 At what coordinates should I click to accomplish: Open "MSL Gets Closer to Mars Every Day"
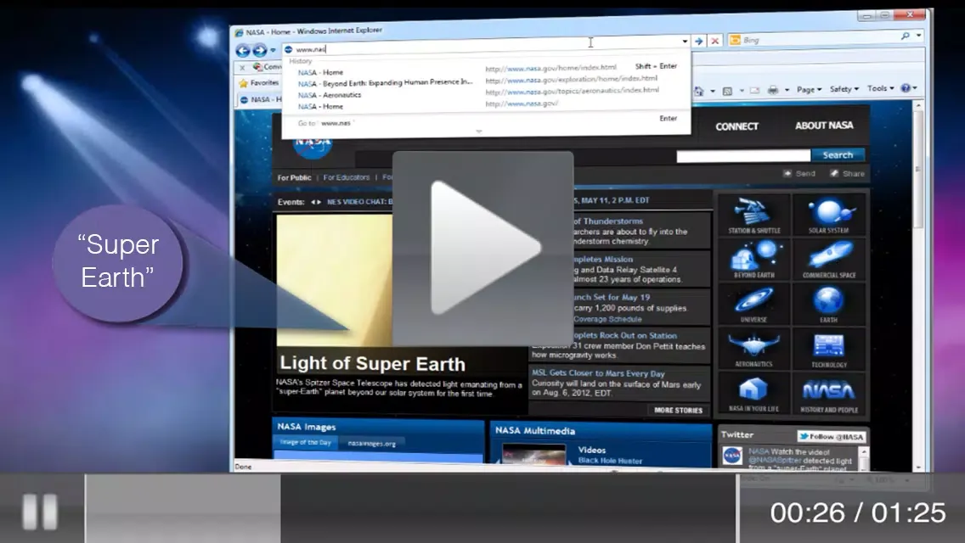point(598,373)
